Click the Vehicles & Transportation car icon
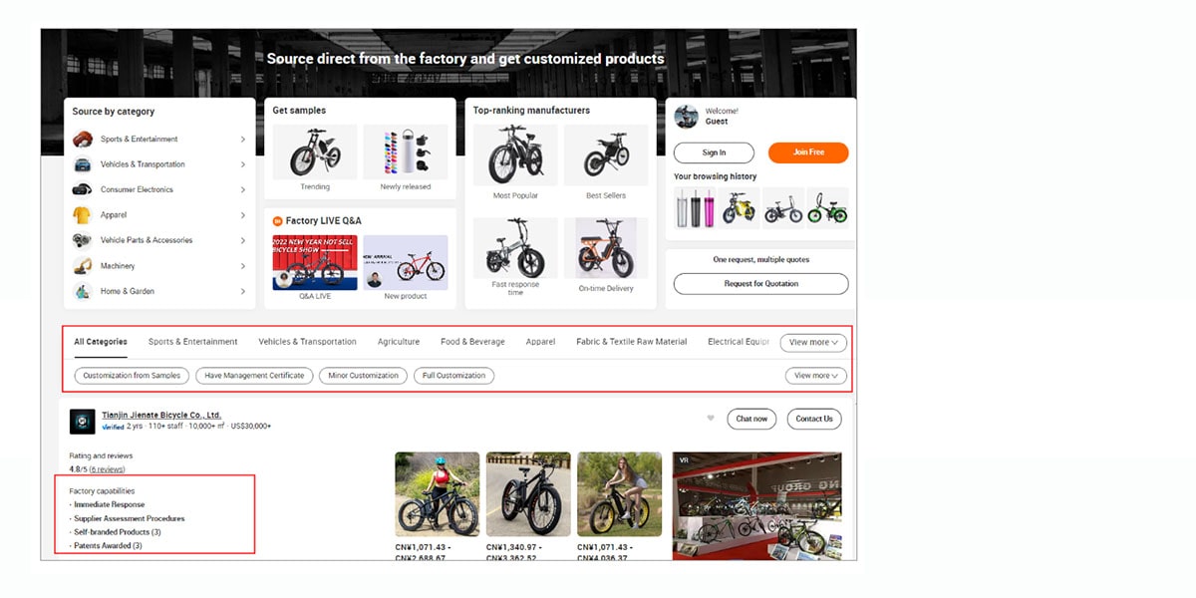 83,164
